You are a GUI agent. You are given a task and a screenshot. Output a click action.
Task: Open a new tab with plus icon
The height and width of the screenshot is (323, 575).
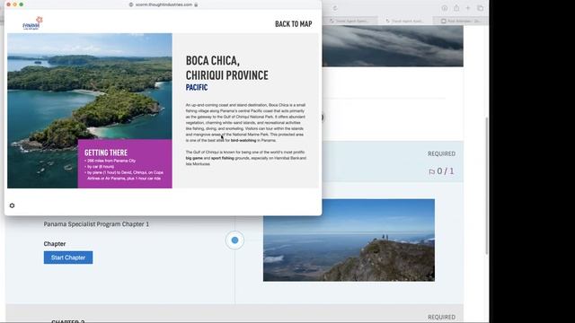468,8
